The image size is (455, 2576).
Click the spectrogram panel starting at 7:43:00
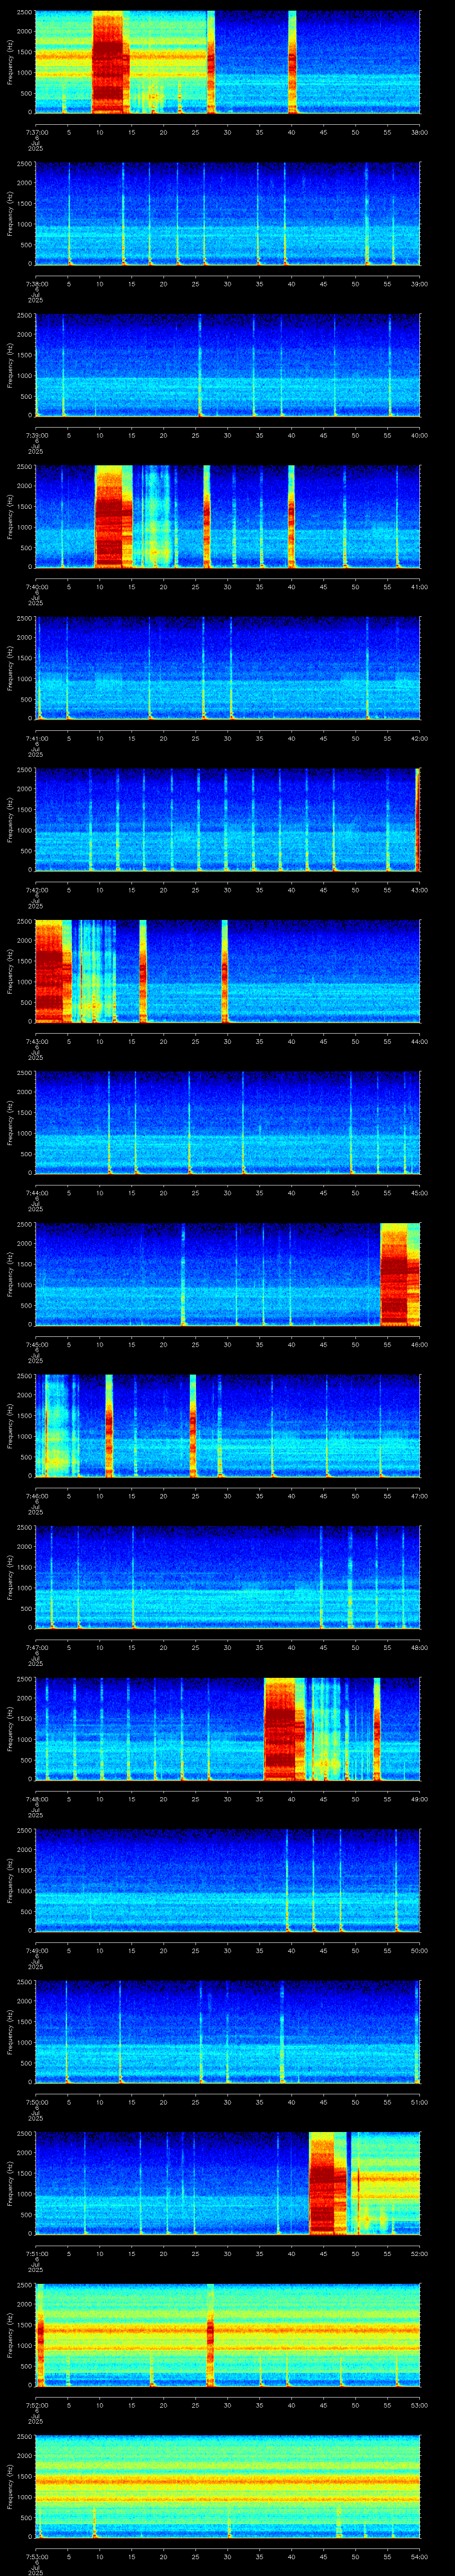pos(228,971)
